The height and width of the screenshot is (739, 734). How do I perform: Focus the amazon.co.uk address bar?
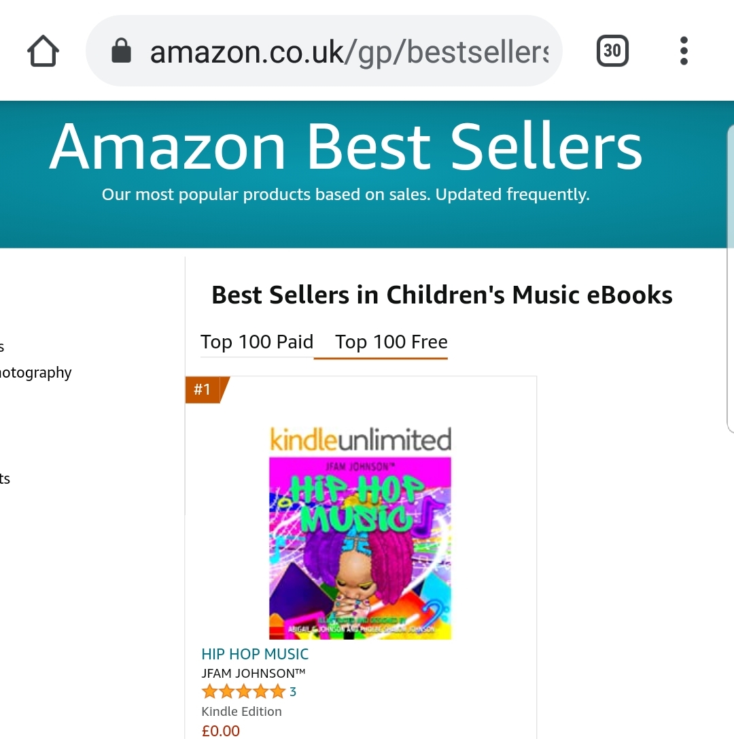[x=347, y=52]
